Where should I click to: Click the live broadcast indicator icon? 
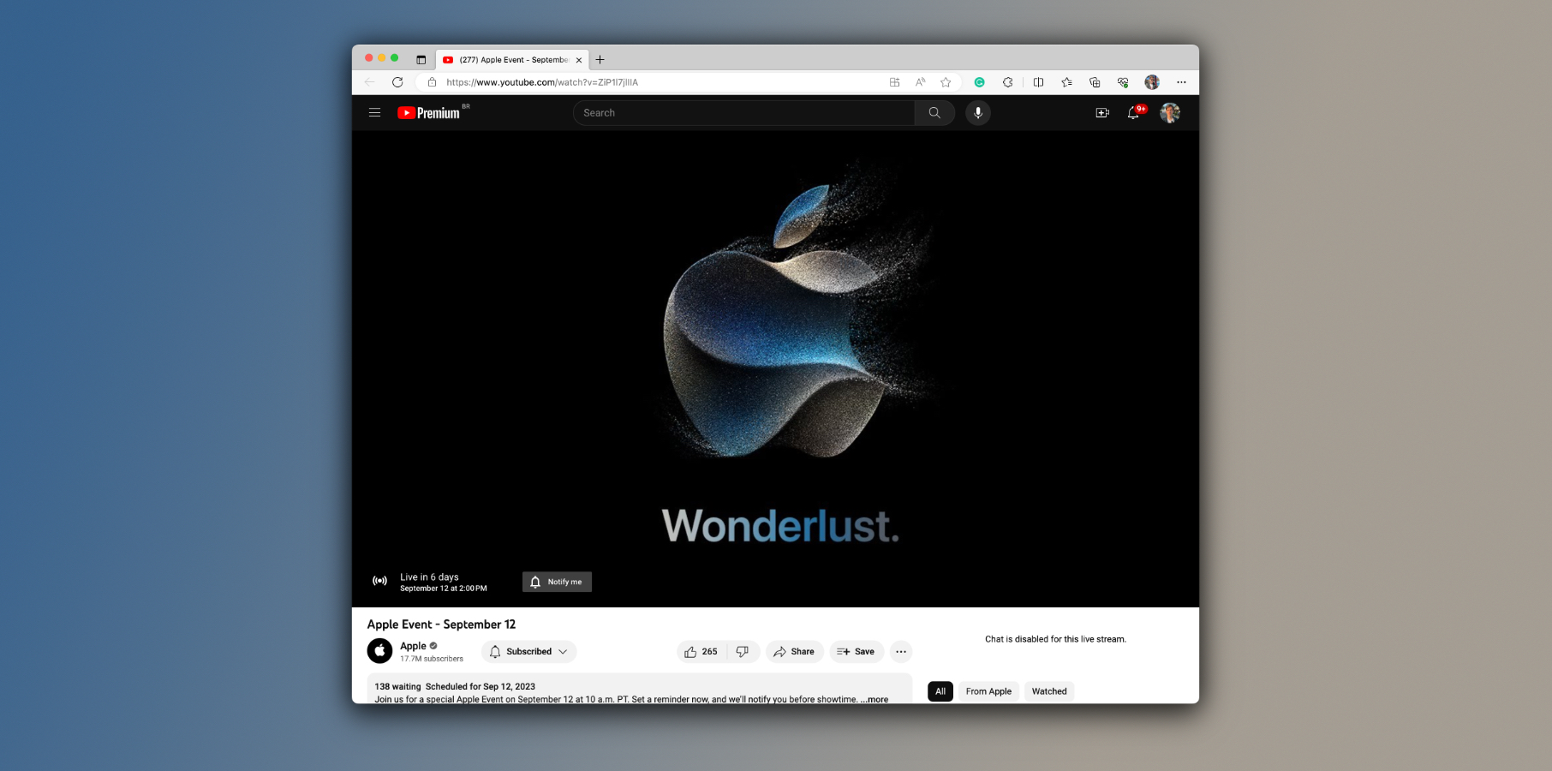pos(379,581)
